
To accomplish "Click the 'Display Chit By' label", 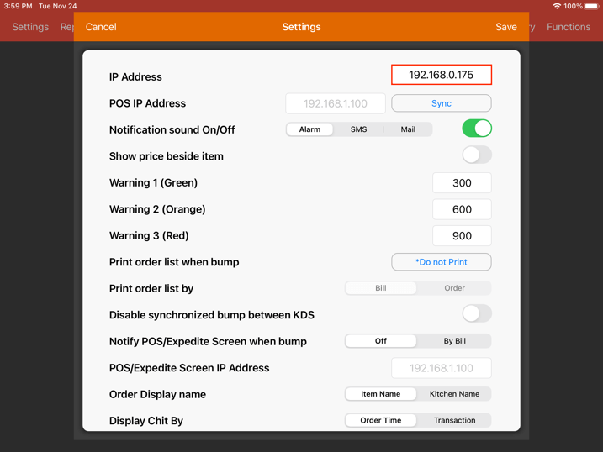I will click(146, 421).
